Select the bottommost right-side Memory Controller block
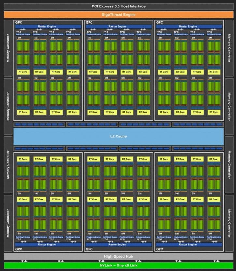 (x=229, y=223)
